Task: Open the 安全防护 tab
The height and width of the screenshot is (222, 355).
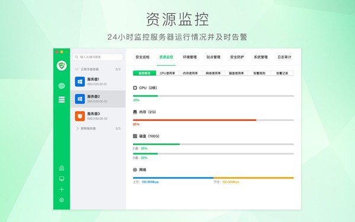Action: 237,57
